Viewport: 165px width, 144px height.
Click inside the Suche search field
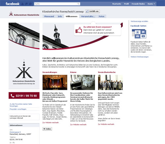(55, 4)
